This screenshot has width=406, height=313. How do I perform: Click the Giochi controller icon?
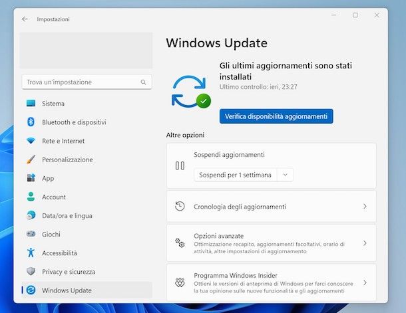31,234
